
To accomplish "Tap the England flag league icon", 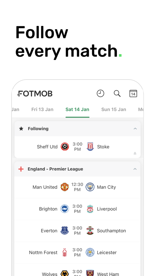I will click(x=21, y=169).
